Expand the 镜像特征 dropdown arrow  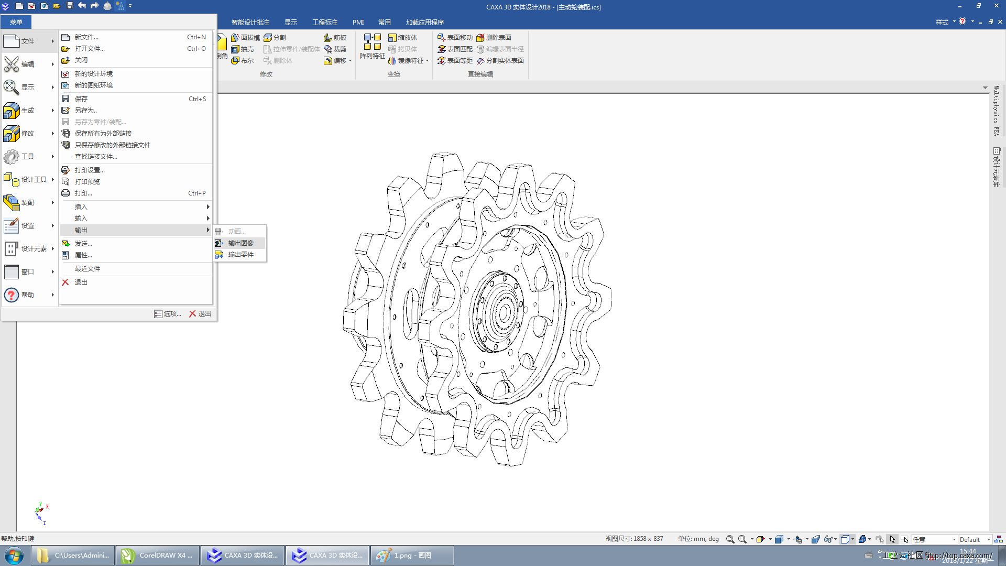[428, 61]
